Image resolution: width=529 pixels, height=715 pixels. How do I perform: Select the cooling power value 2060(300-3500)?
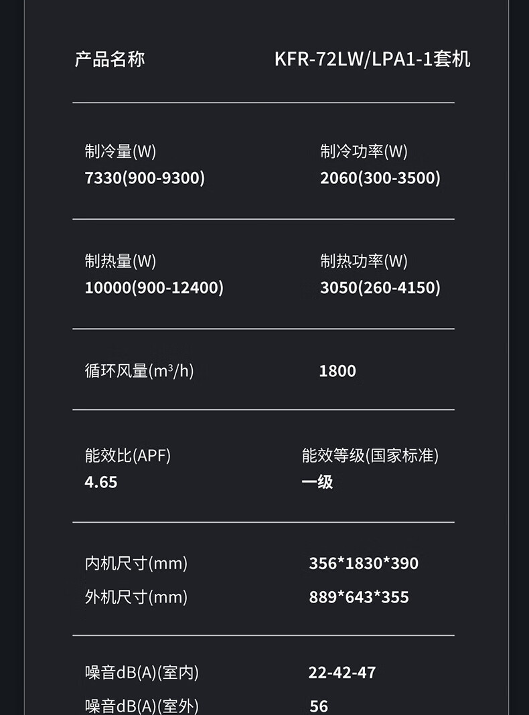380,178
